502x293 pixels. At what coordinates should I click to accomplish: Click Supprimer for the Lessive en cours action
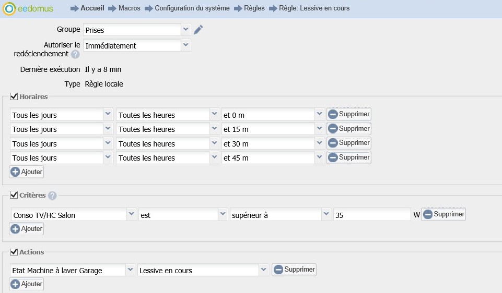(x=294, y=270)
